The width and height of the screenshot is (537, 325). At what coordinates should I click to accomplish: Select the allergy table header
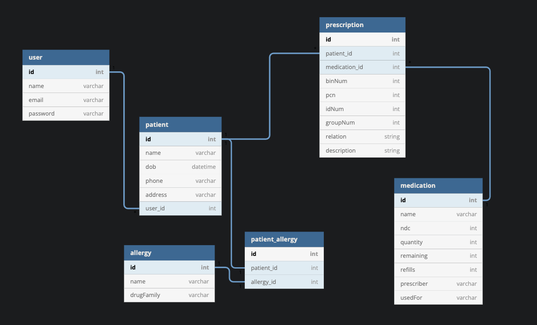click(x=169, y=253)
